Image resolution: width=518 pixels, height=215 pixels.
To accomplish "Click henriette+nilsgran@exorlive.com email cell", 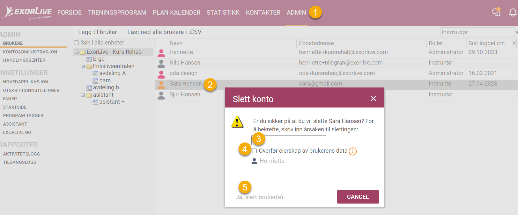I will [x=341, y=63].
